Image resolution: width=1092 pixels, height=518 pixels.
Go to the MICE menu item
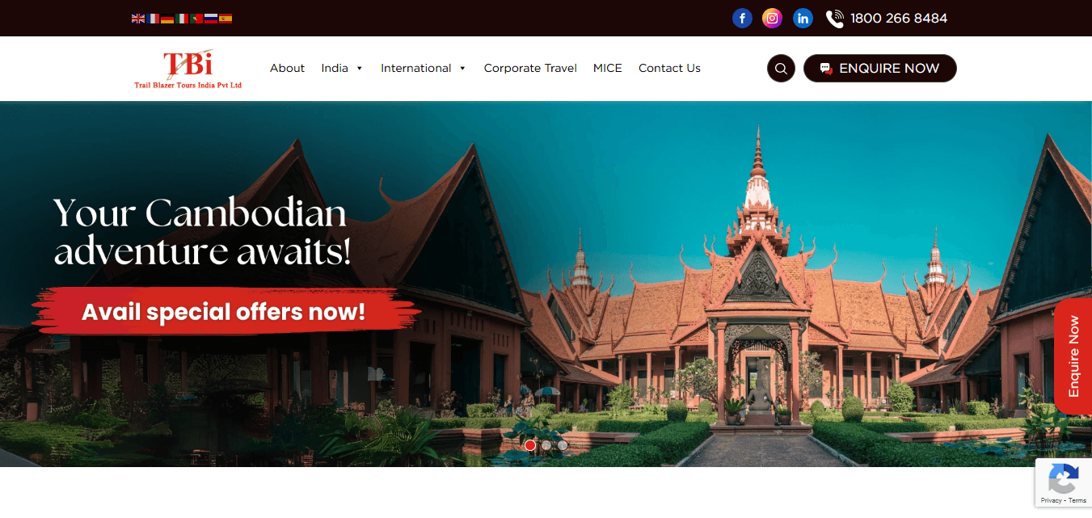click(x=608, y=68)
